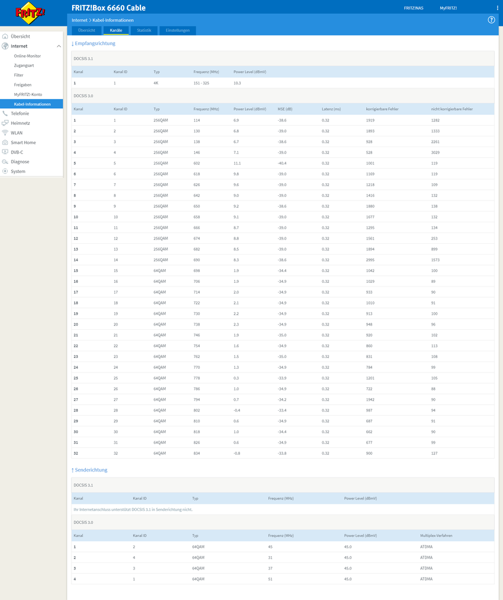Viewport: 503px width, 600px height.
Task: Open the Einstellungen tab
Action: pyautogui.click(x=177, y=30)
